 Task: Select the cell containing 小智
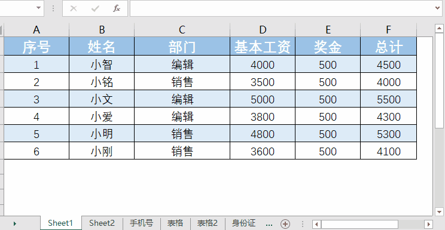click(102, 65)
